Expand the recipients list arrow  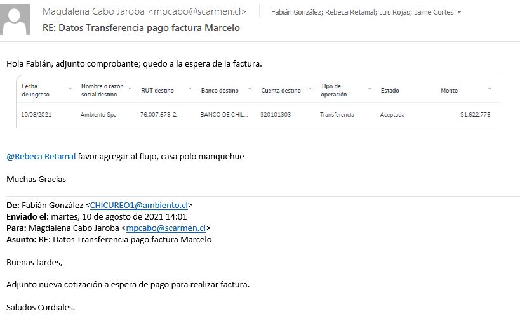pos(459,13)
